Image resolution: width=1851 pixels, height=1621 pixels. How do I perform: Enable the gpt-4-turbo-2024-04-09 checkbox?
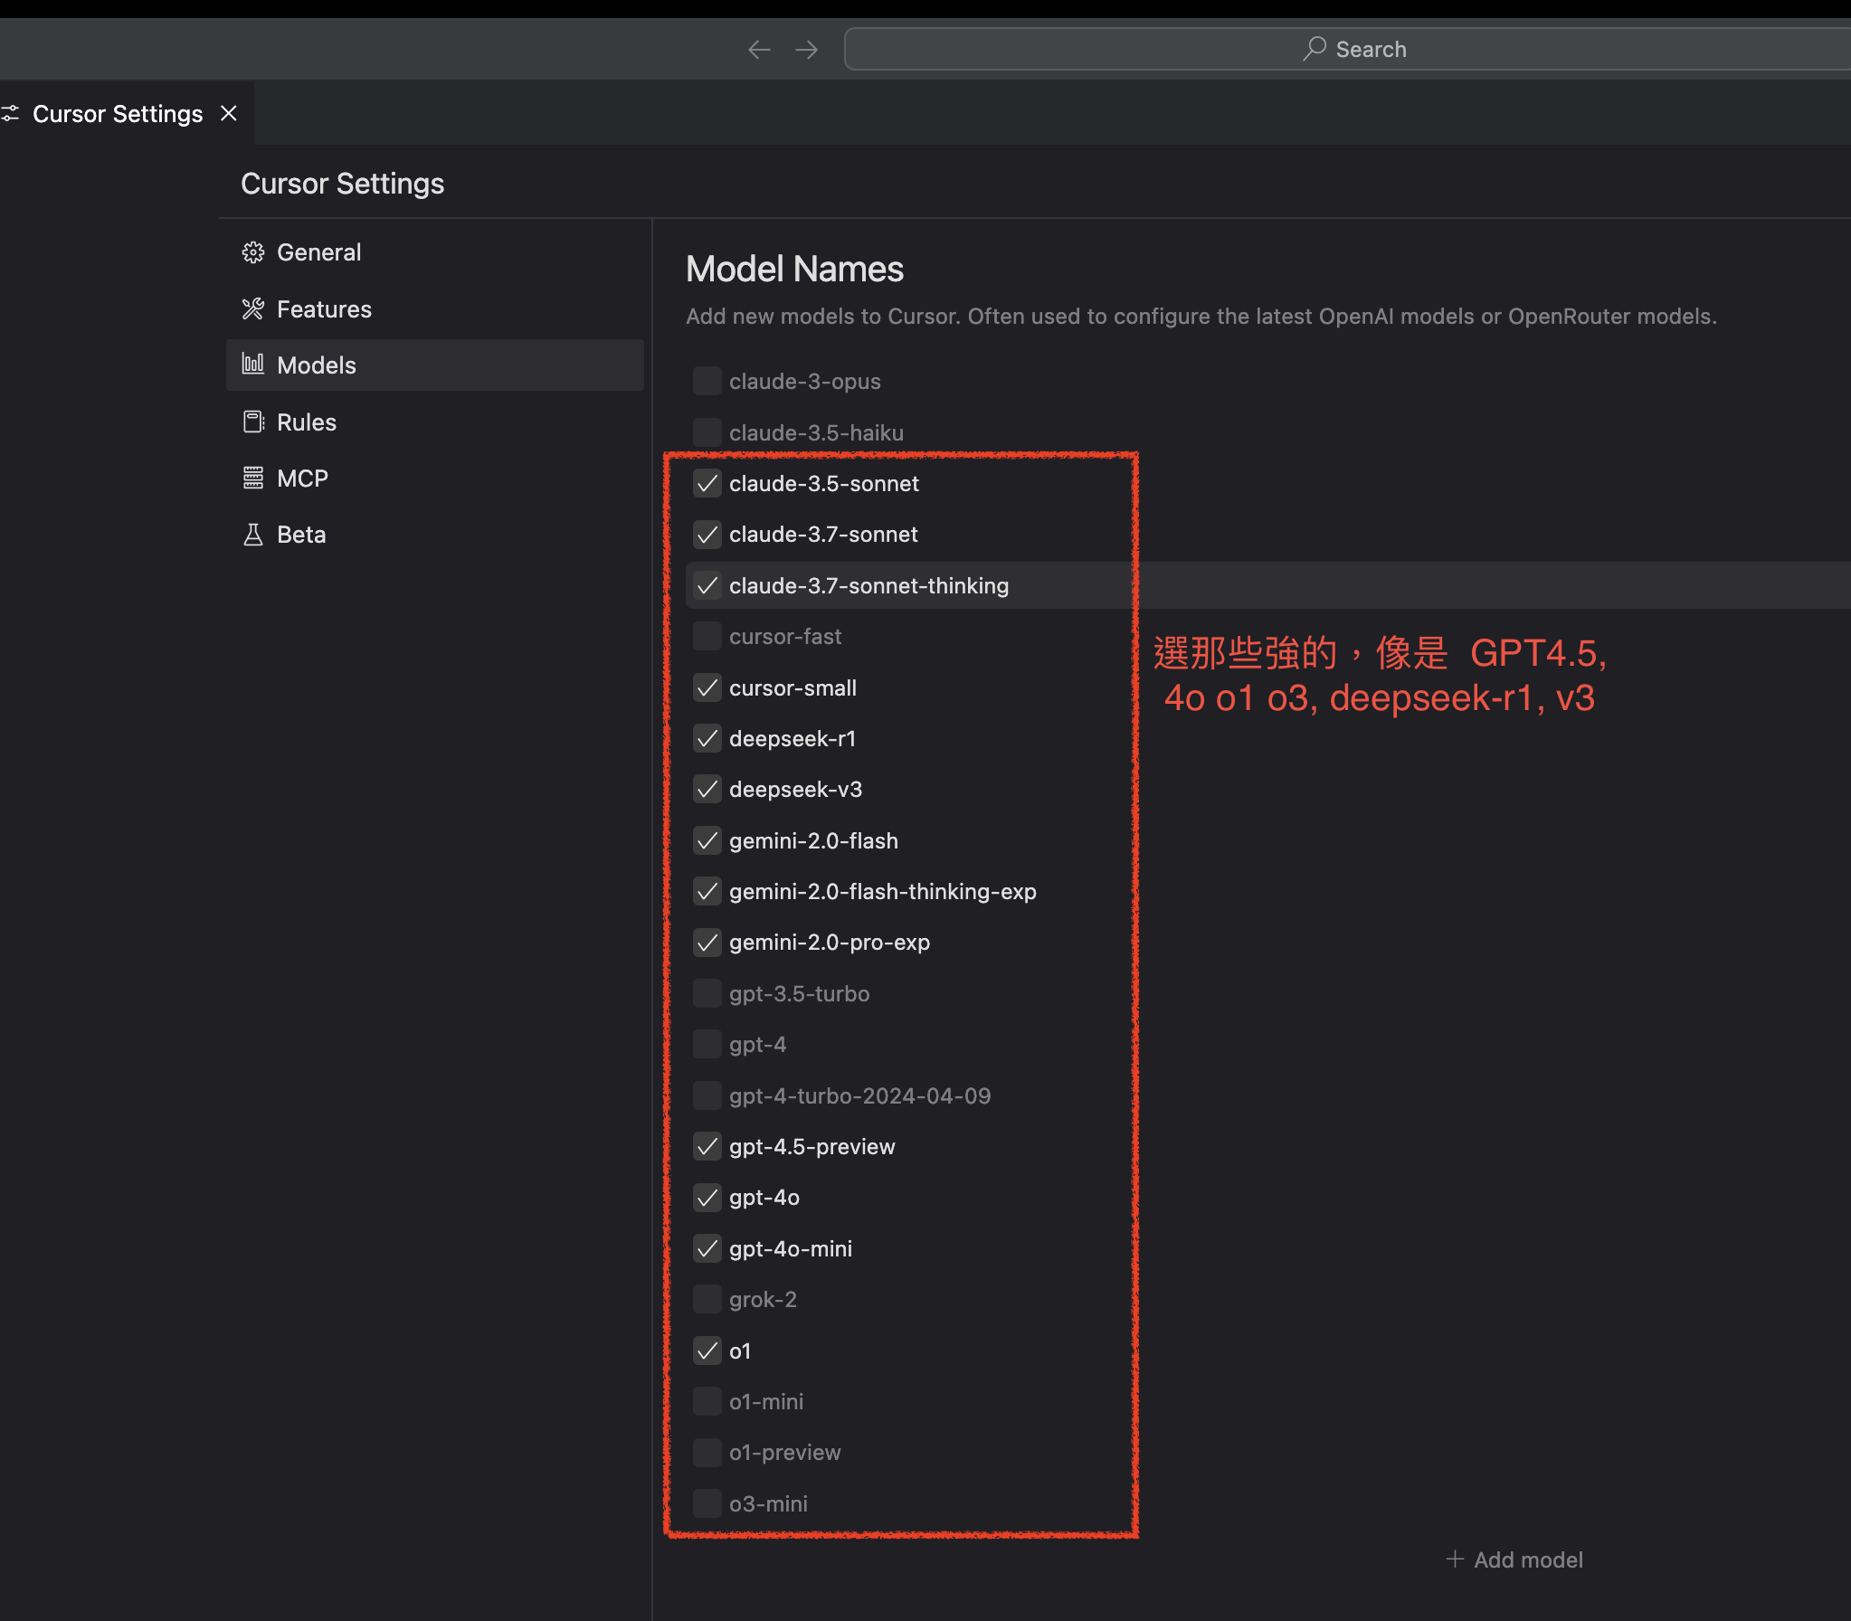tap(707, 1096)
